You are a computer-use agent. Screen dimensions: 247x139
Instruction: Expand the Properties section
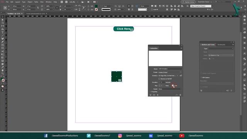click(x=150, y=92)
